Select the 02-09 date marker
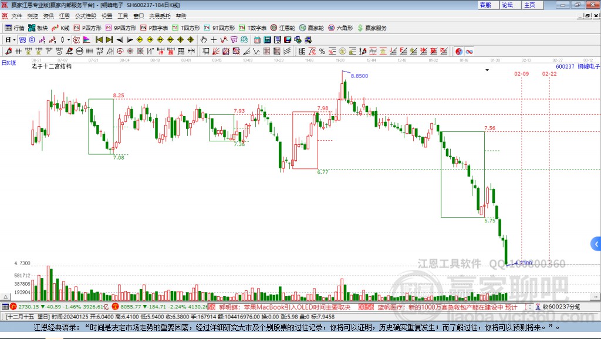Image resolution: width=601 pixels, height=339 pixels. coord(522,73)
